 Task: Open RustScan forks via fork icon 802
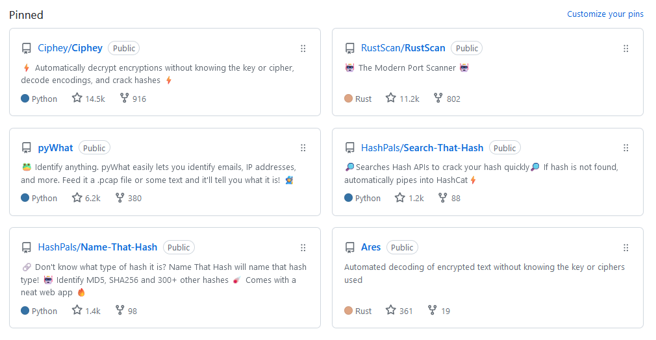click(447, 99)
